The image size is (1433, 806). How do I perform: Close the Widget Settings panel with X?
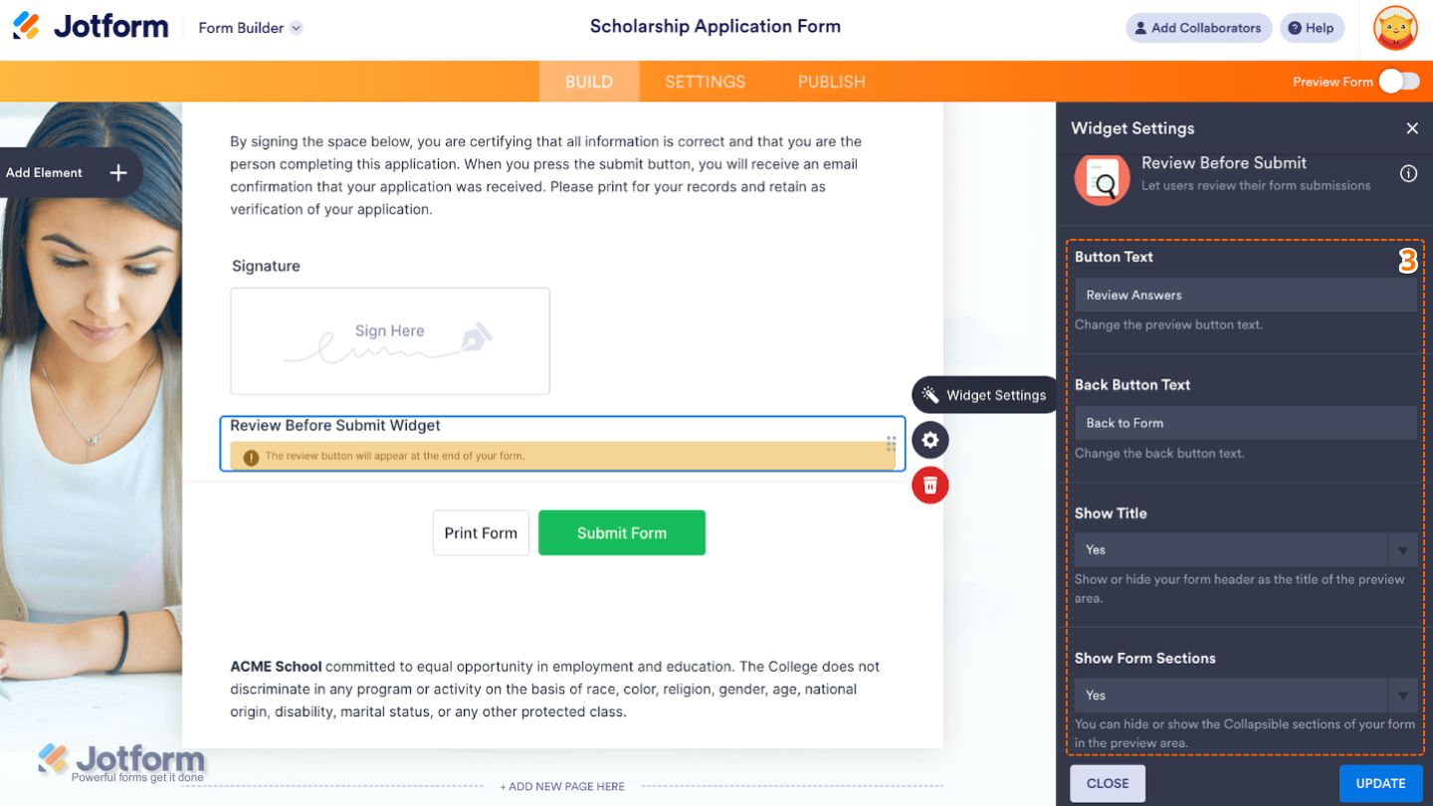point(1411,128)
